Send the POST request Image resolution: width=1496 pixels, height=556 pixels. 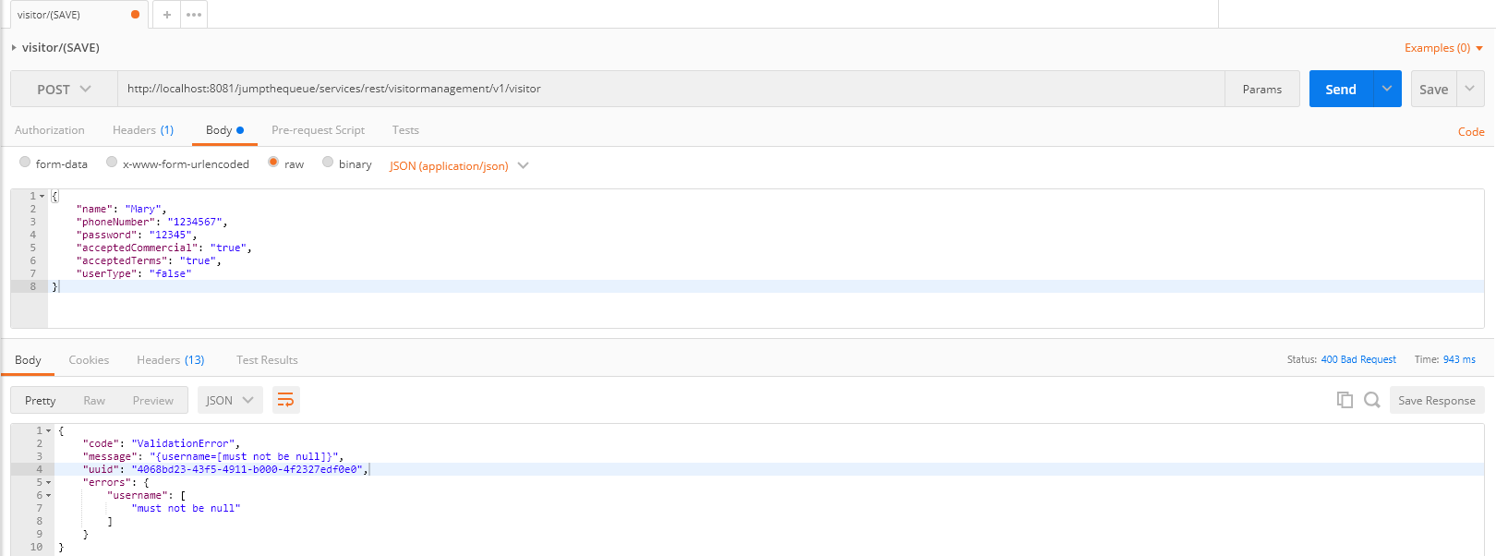[1341, 89]
